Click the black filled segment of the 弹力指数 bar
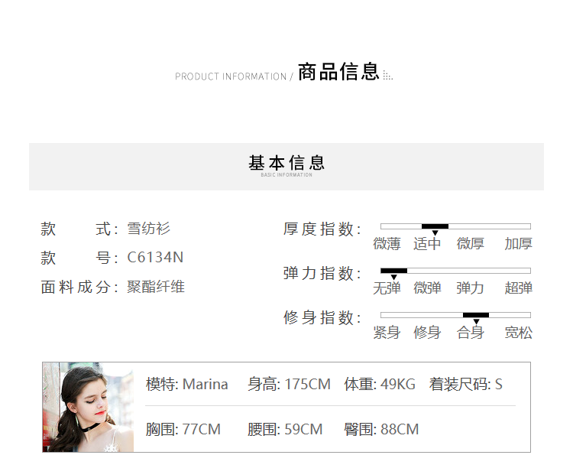The image size is (573, 468). tap(393, 271)
